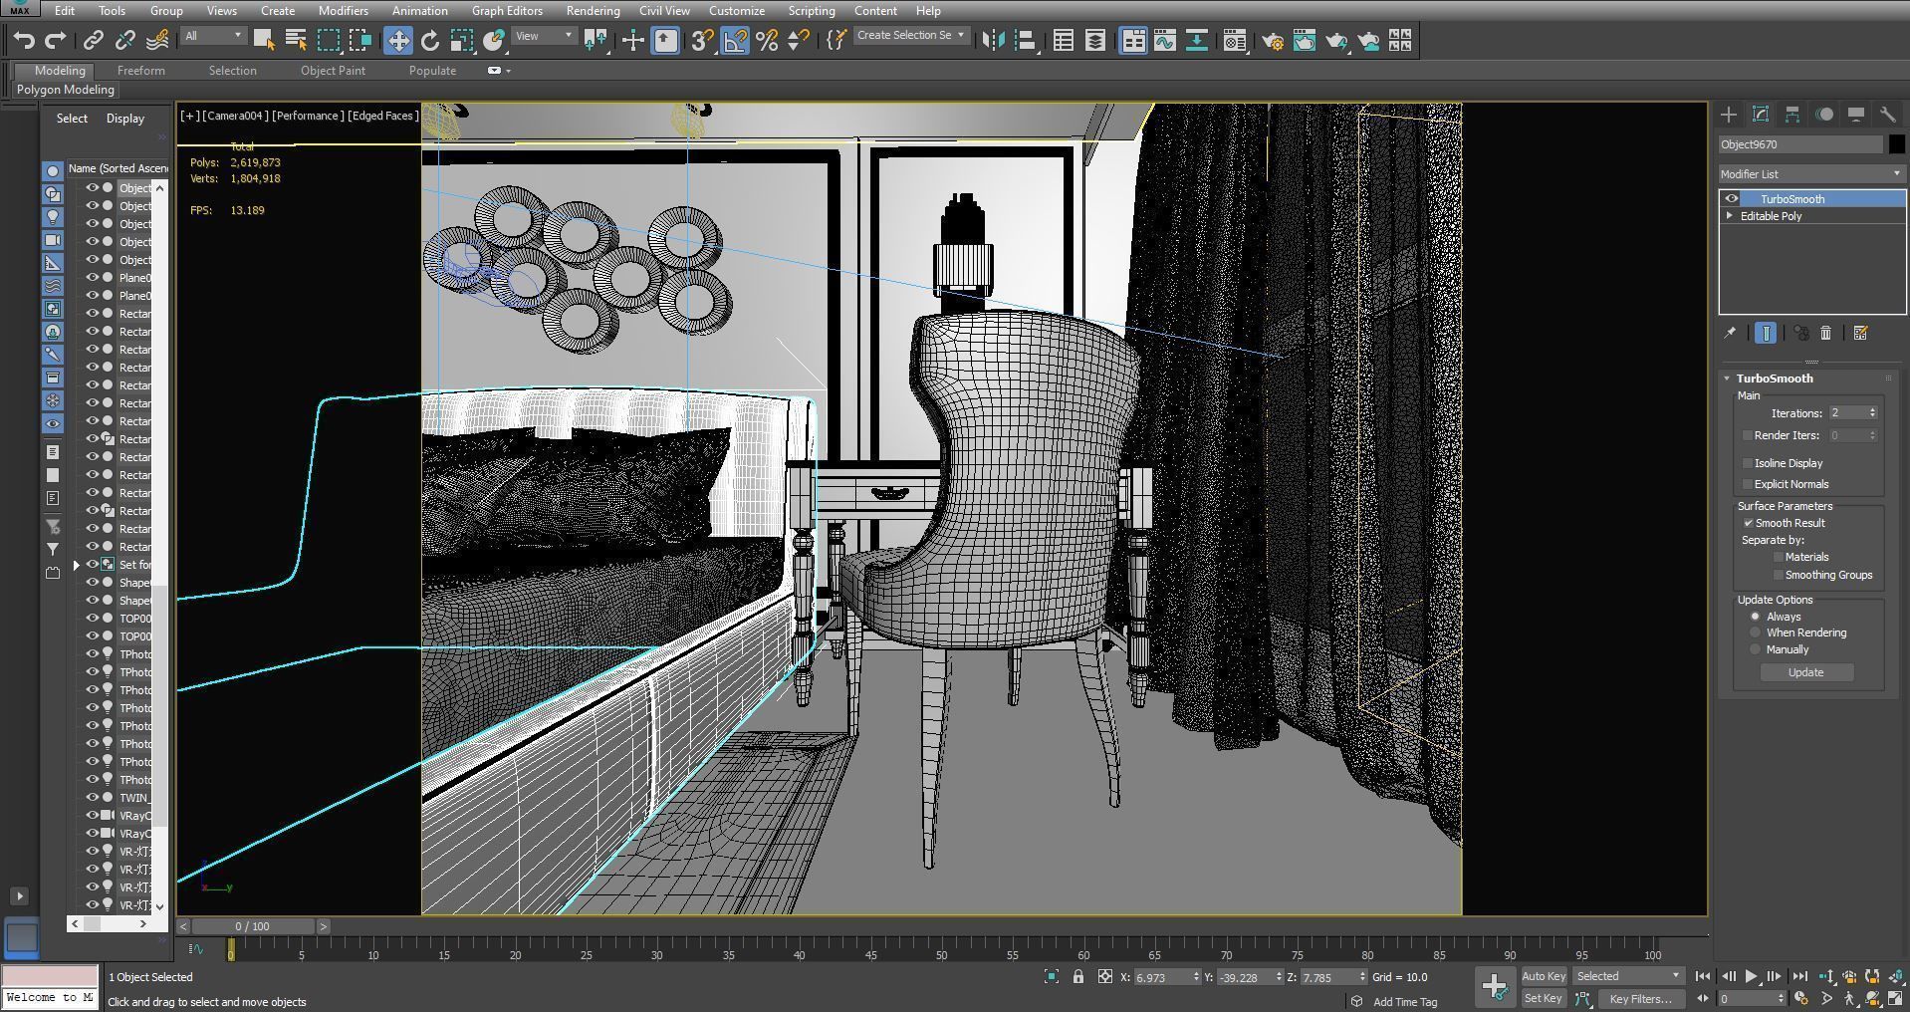
Task: Open the Modifiers menu
Action: [343, 10]
